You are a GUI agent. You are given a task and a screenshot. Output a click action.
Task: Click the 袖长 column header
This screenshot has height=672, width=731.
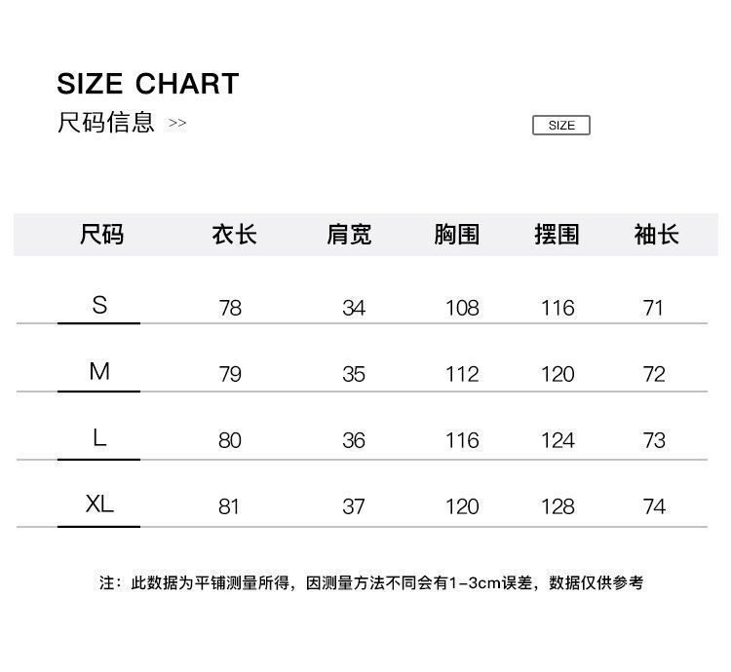click(656, 235)
